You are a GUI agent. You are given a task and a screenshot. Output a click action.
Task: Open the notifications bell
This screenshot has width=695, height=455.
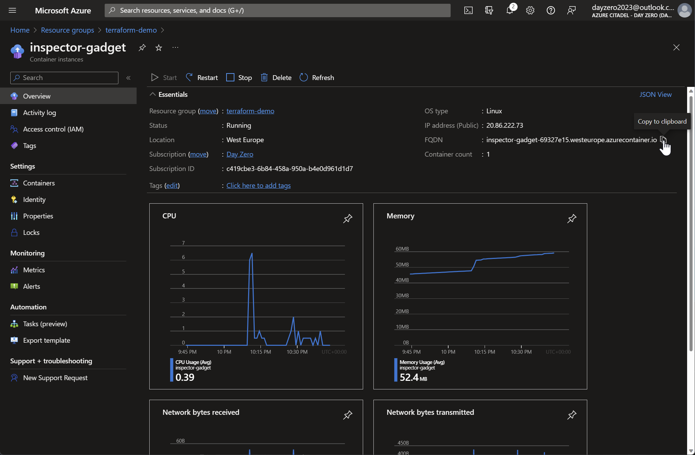tap(510, 10)
